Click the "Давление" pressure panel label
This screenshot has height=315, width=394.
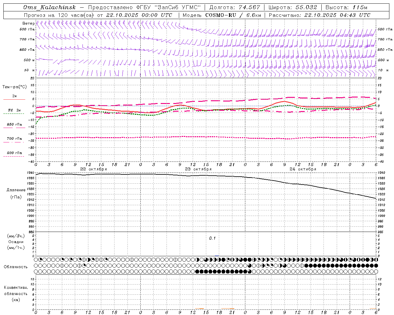click(16, 190)
